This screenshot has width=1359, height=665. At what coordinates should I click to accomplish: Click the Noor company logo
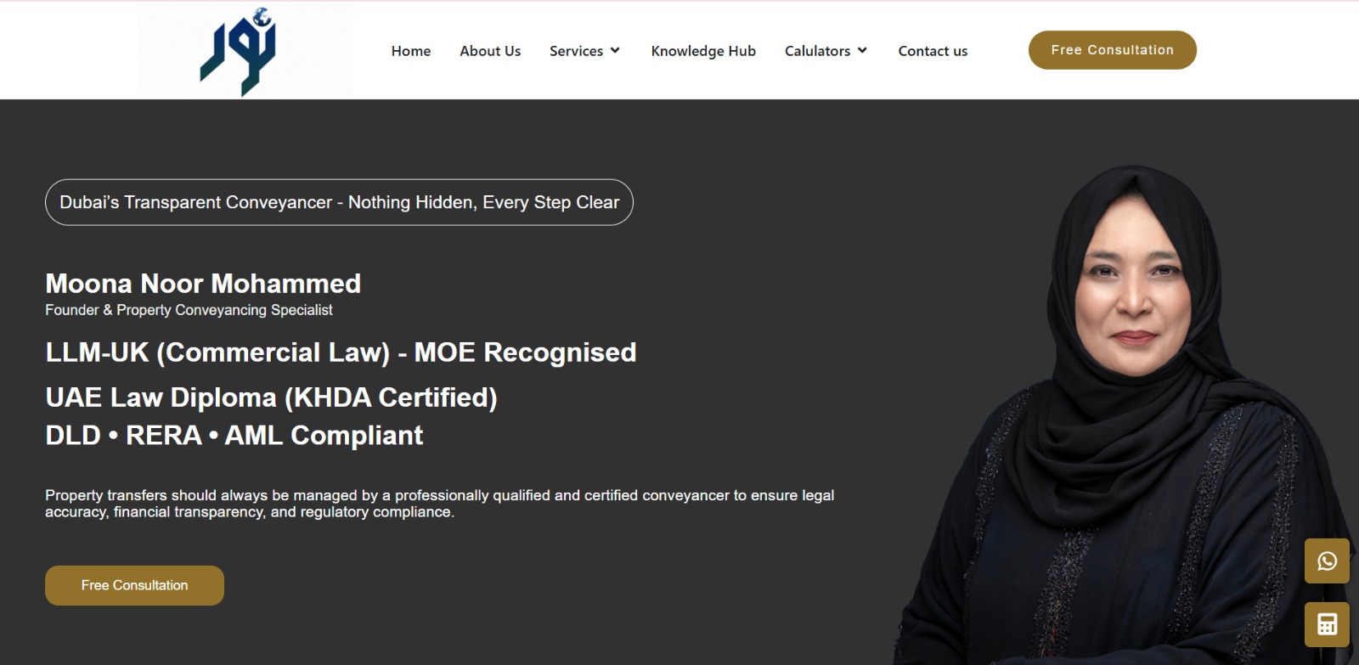[x=245, y=50]
